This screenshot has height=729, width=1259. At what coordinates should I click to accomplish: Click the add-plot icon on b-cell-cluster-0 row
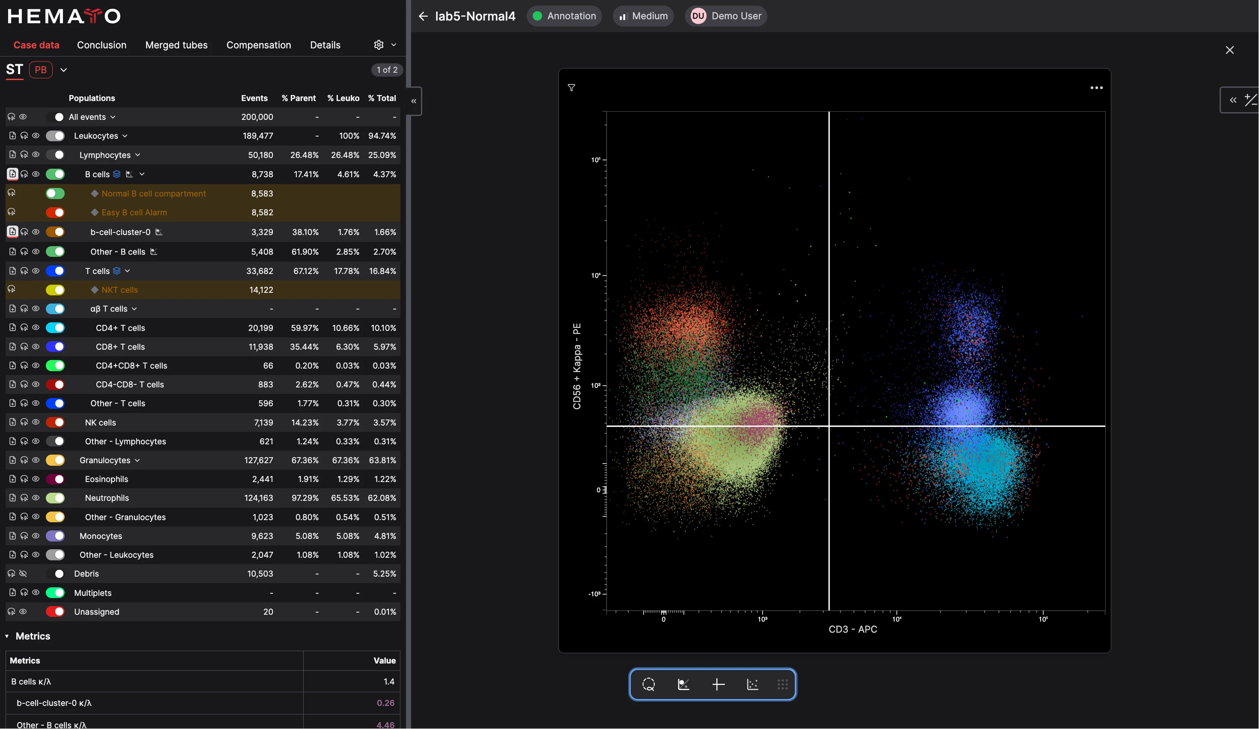[12, 232]
